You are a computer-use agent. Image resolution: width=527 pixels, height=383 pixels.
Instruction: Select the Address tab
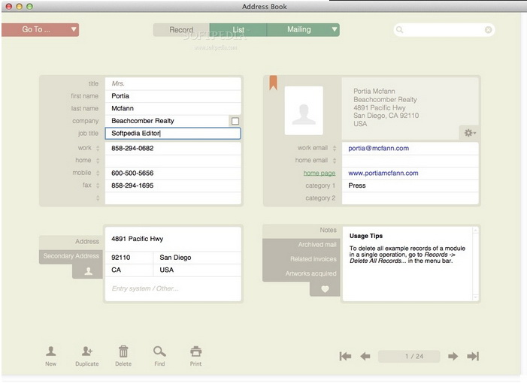(71, 241)
